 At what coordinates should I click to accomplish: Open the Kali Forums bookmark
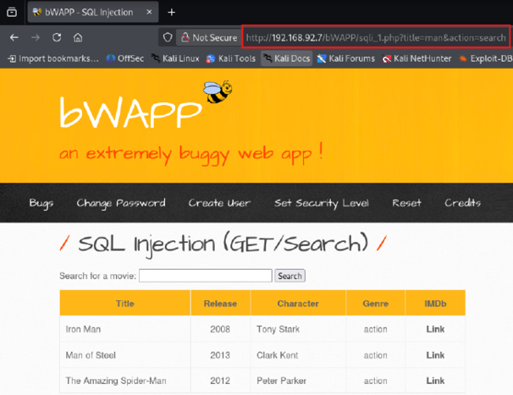(346, 58)
